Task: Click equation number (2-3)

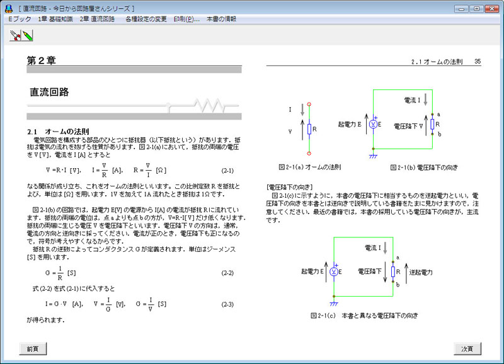Action: pos(227,304)
